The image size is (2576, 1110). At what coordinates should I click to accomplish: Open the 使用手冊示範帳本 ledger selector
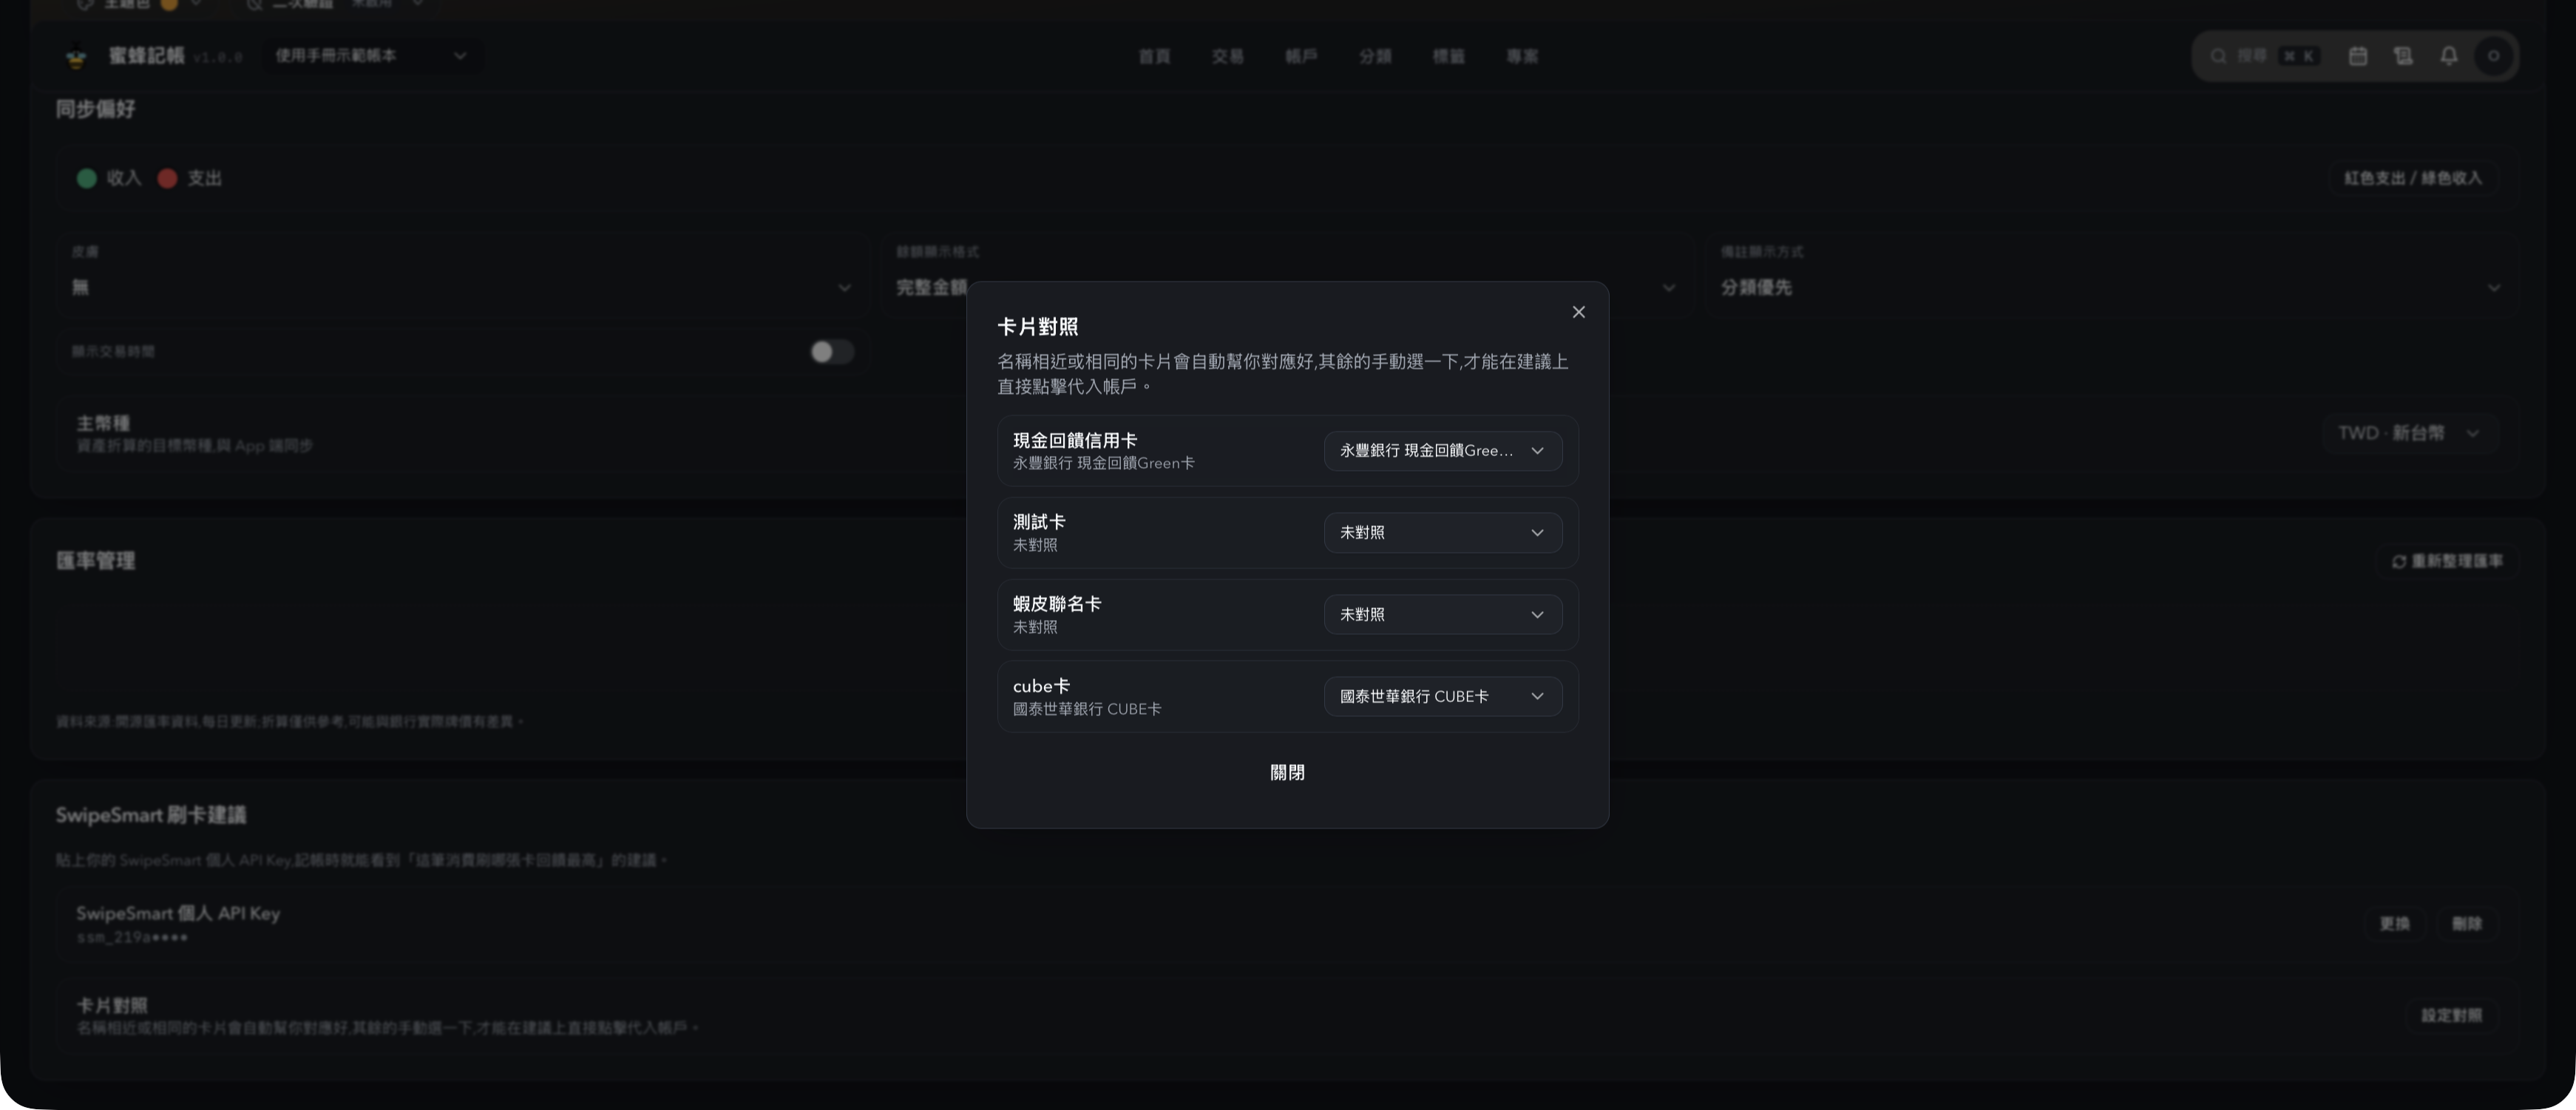click(x=371, y=56)
